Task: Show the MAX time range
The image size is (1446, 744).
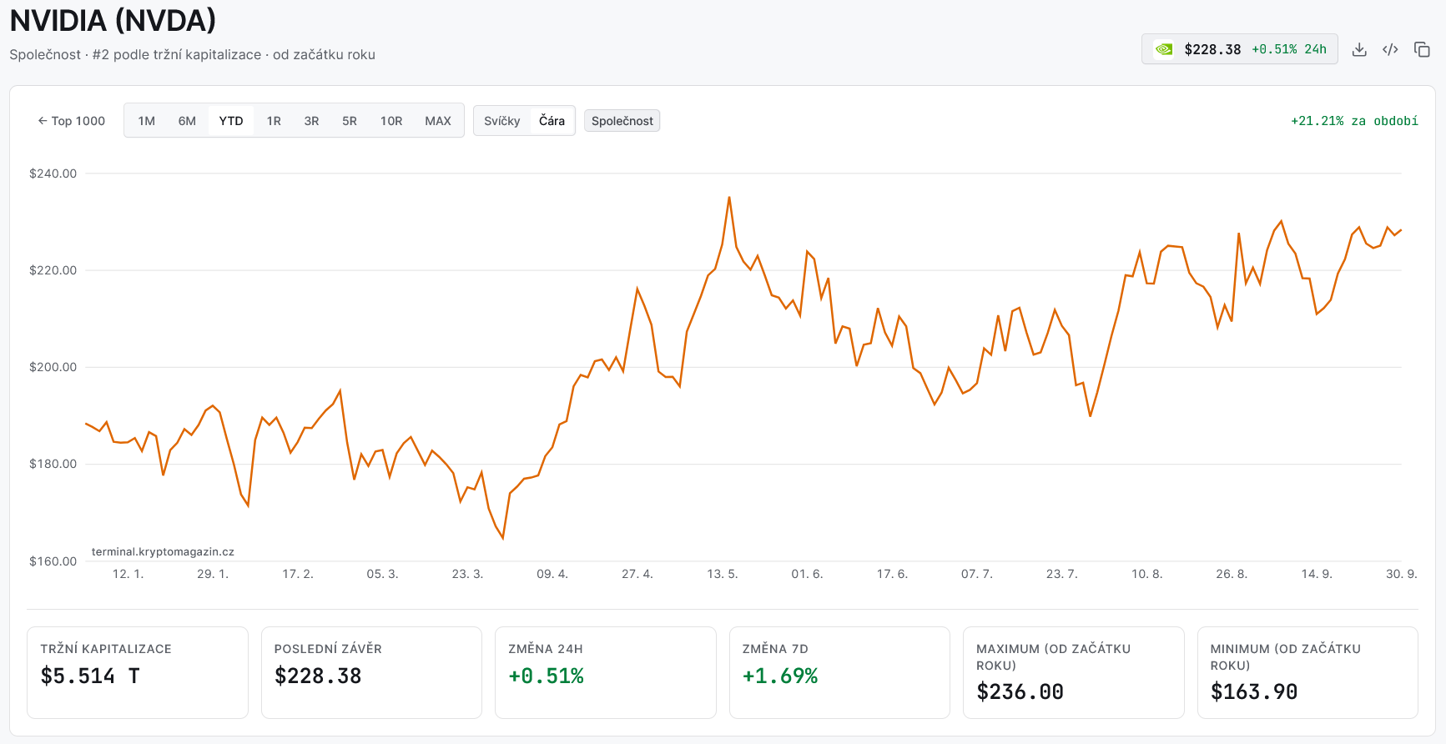Action: click(438, 121)
